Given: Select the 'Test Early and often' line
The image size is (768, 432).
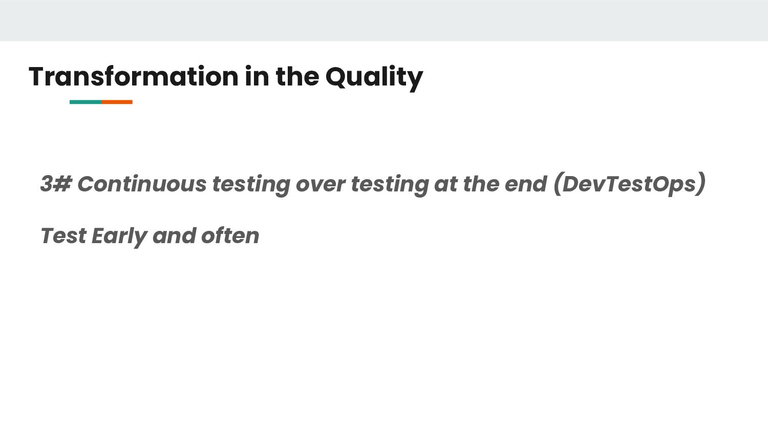Looking at the screenshot, I should (150, 236).
